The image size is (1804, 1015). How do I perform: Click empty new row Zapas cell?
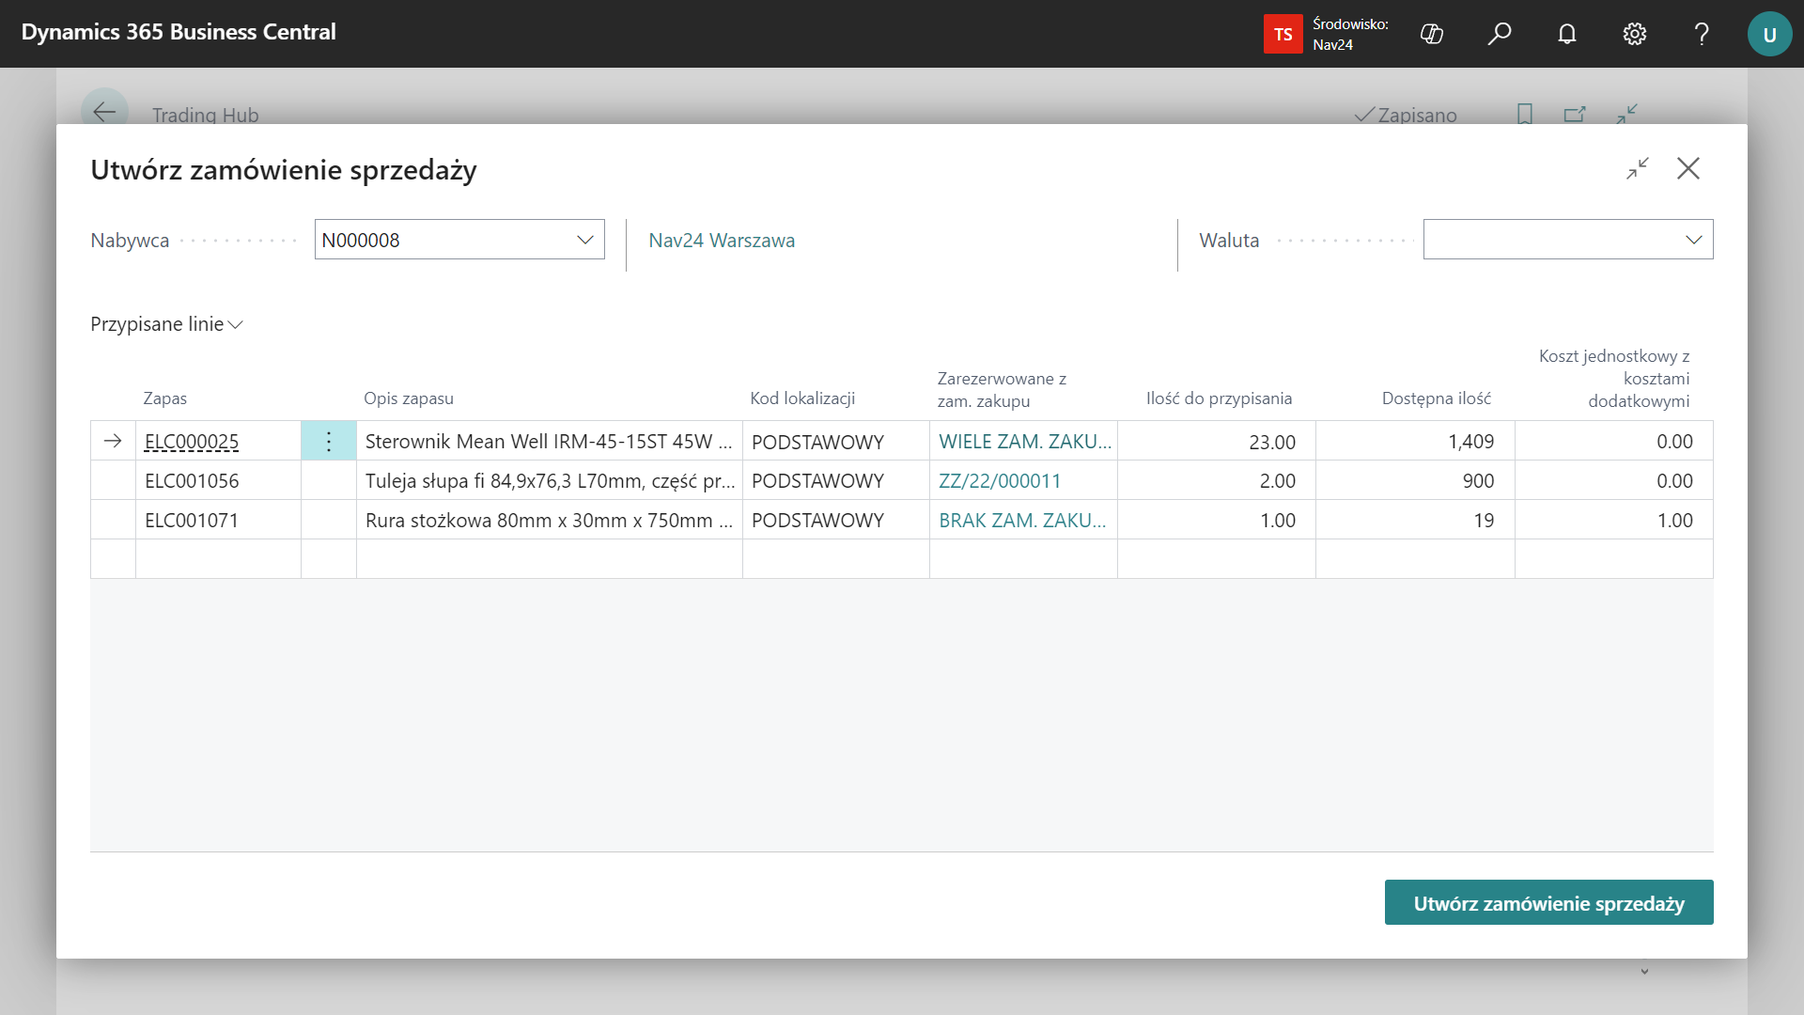tap(218, 559)
